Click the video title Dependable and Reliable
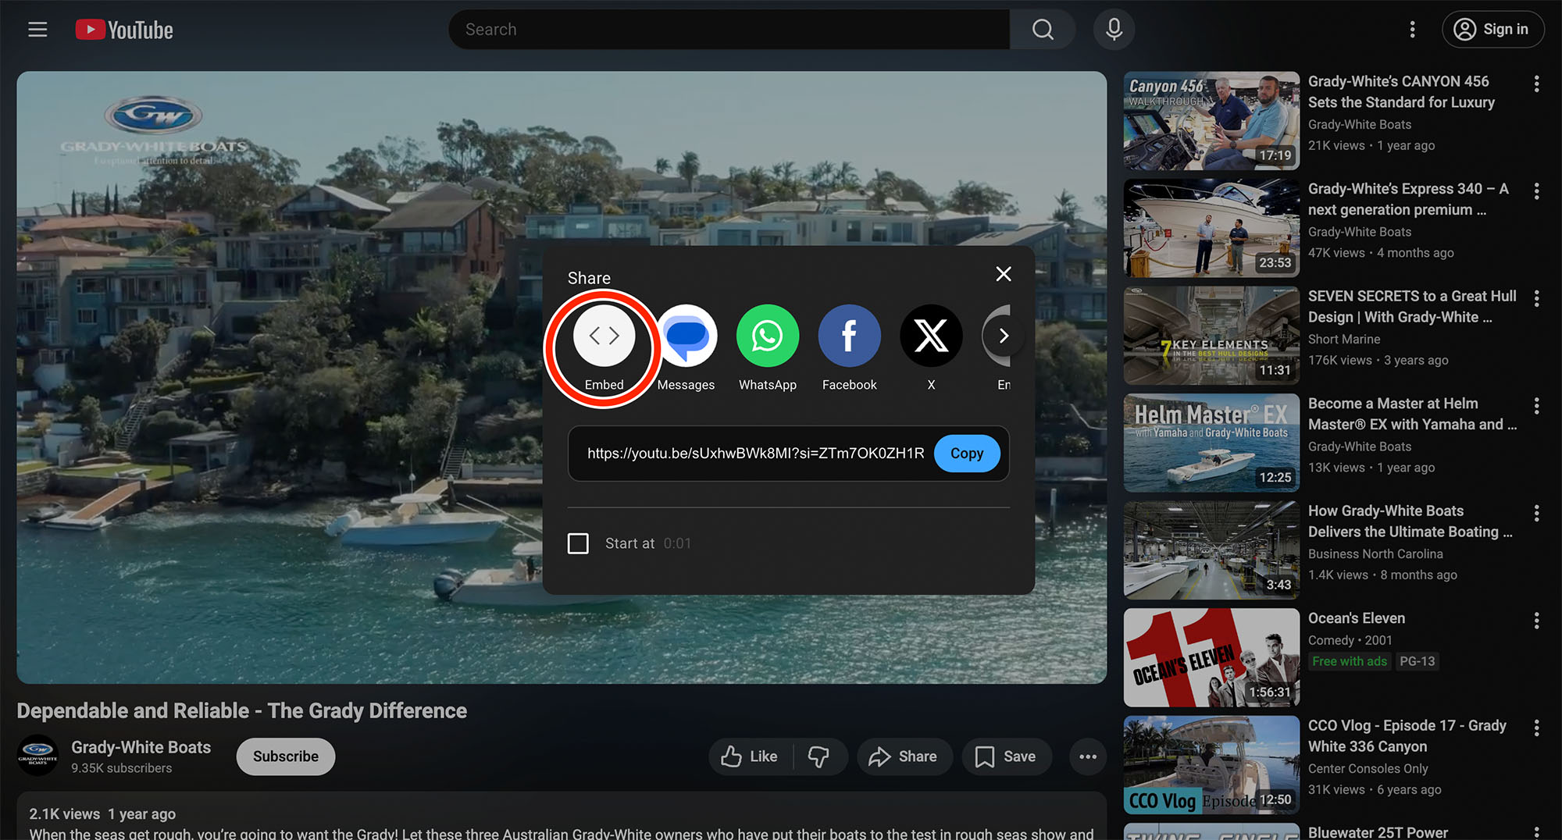 [x=242, y=710]
